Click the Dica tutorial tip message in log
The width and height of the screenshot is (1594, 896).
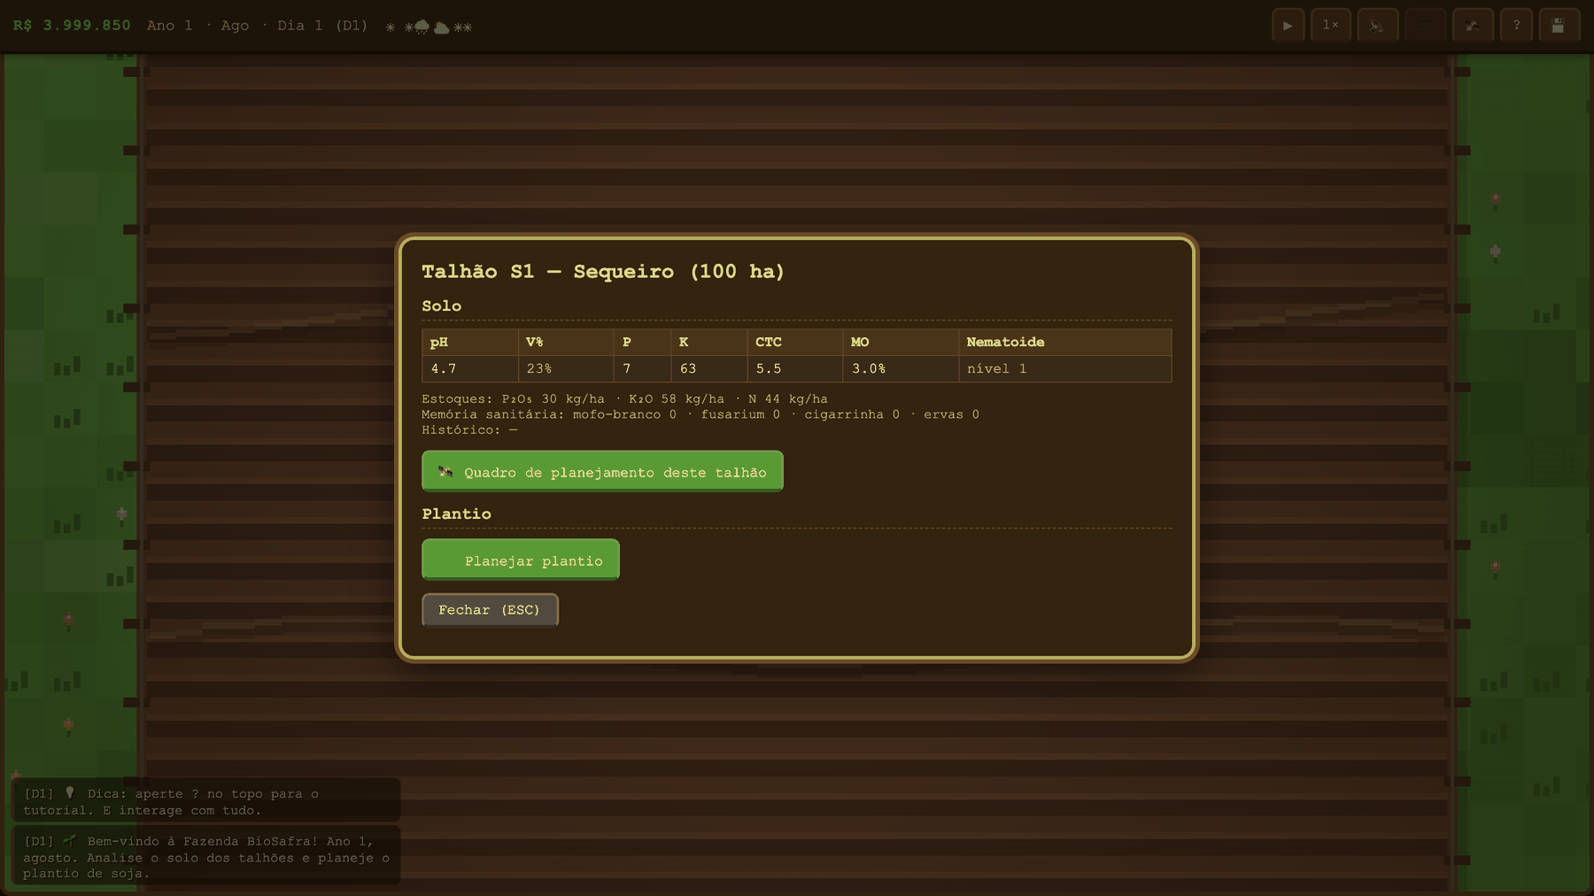(206, 801)
